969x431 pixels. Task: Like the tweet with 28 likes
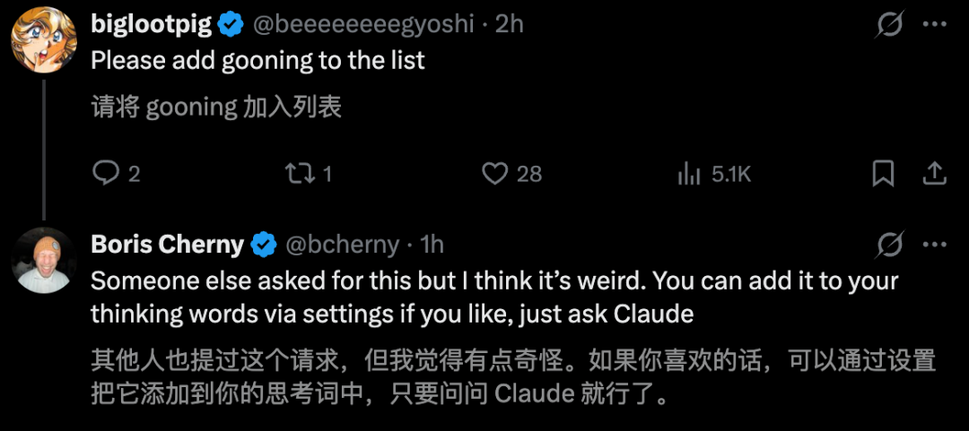[x=495, y=173]
